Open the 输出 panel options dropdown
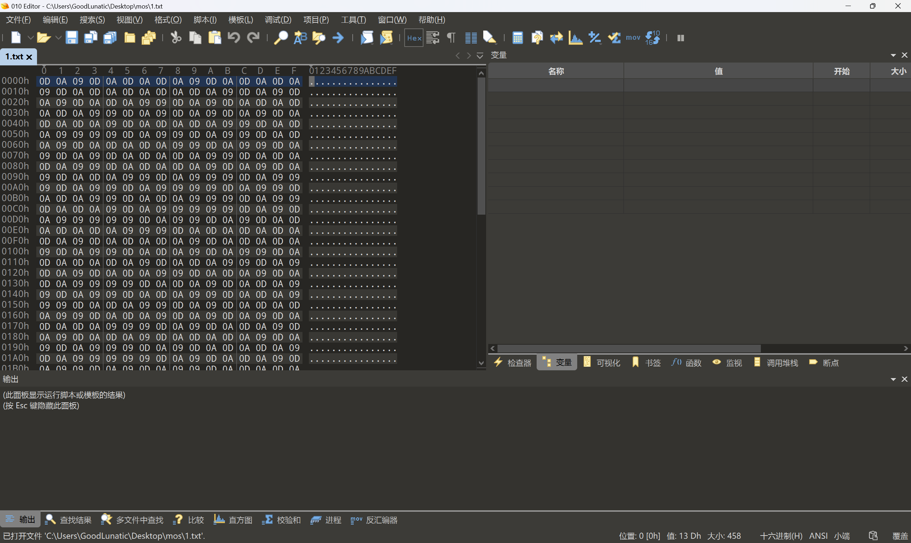Viewport: 911px width, 543px height. (x=893, y=380)
